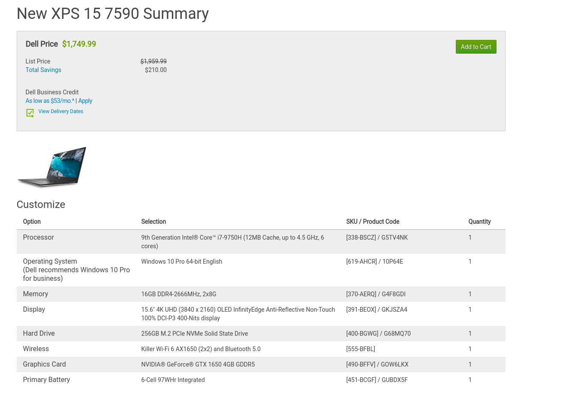Click the Display option row label
This screenshot has height=394, width=566.
click(34, 310)
